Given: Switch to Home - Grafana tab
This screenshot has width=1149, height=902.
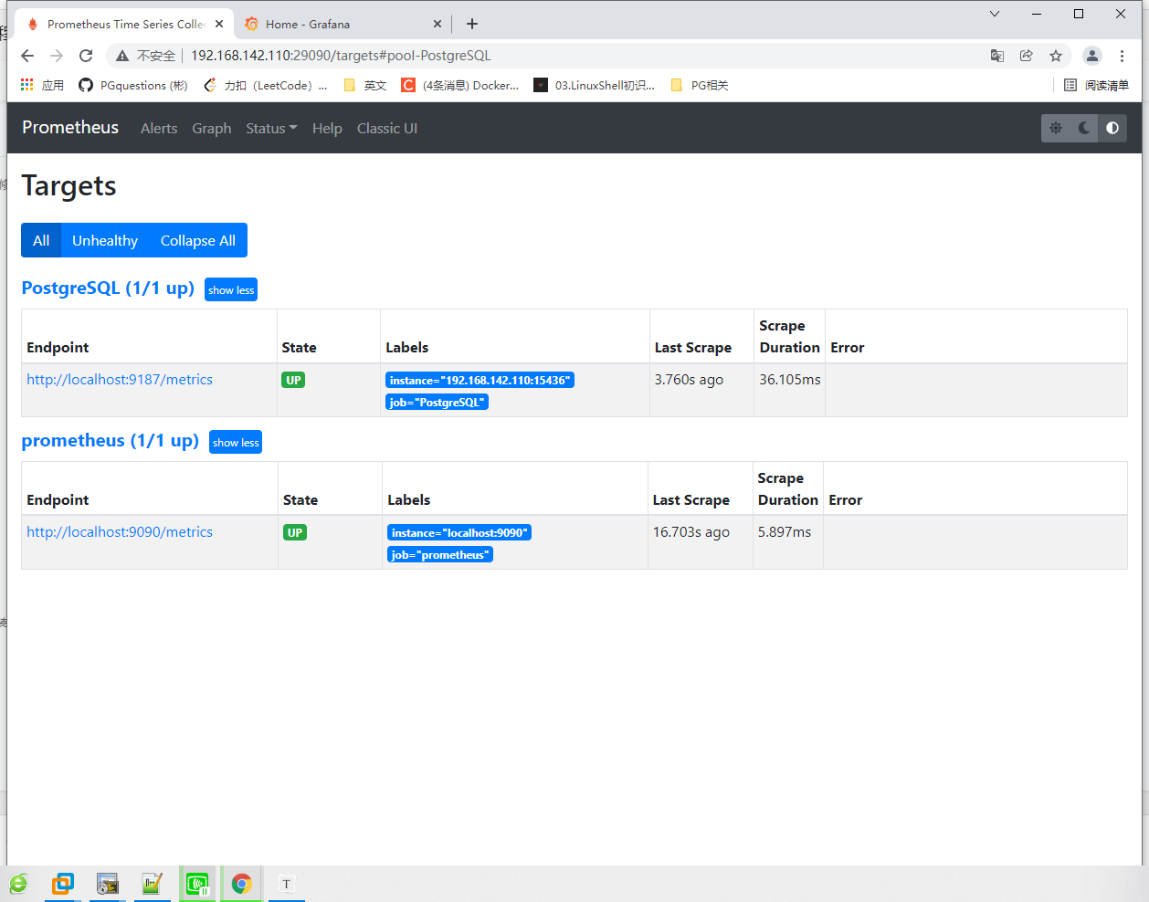Looking at the screenshot, I should [x=343, y=24].
